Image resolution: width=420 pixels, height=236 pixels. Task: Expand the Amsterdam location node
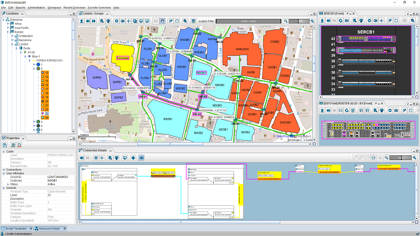coord(12,36)
